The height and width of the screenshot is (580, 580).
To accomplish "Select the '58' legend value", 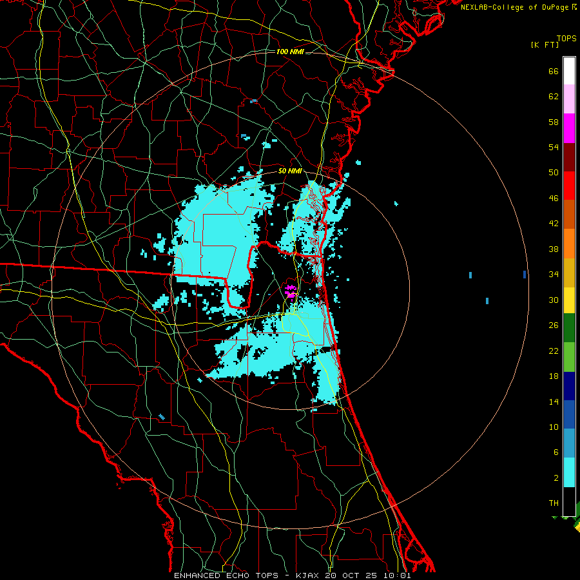I will [x=554, y=122].
